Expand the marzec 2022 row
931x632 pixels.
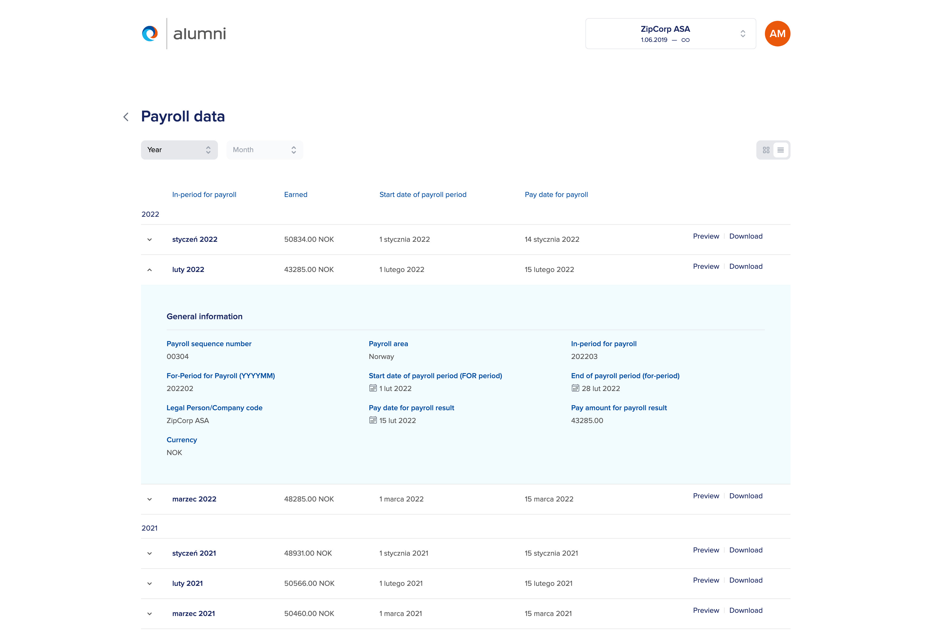pos(150,499)
